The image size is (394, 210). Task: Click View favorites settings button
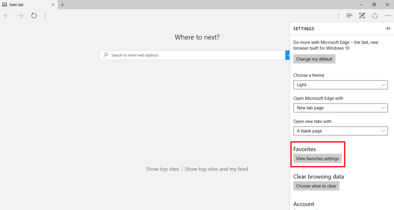point(317,158)
